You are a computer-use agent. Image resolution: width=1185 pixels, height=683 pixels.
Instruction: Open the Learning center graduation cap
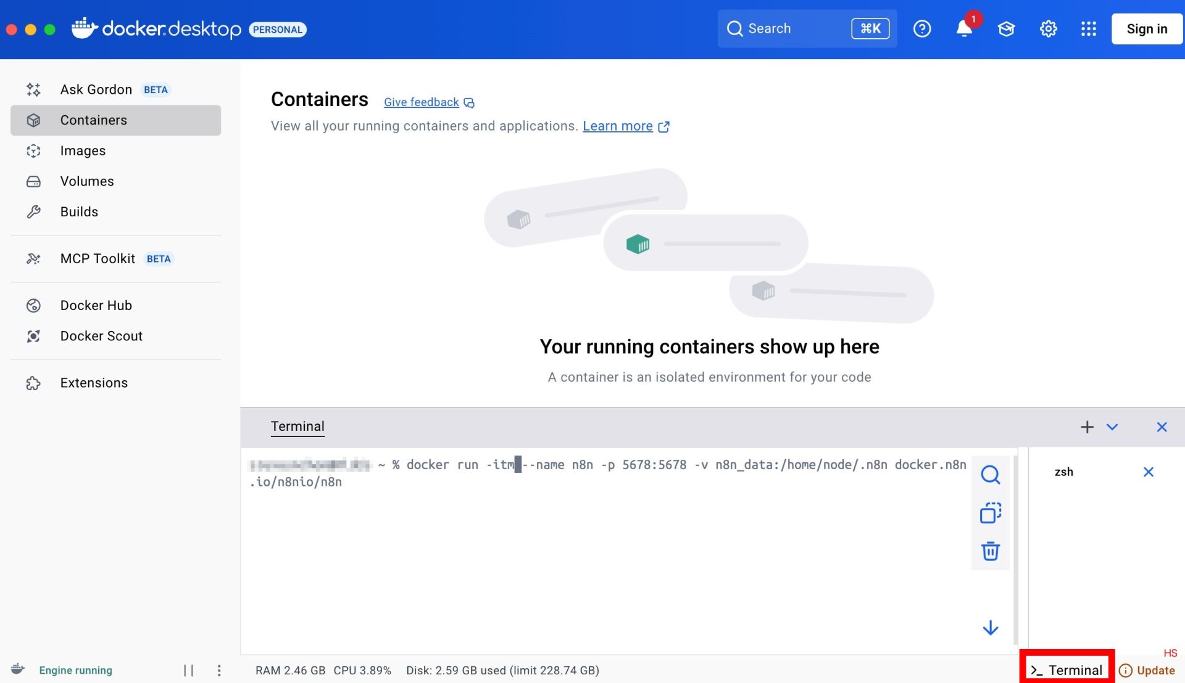pyautogui.click(x=1006, y=28)
